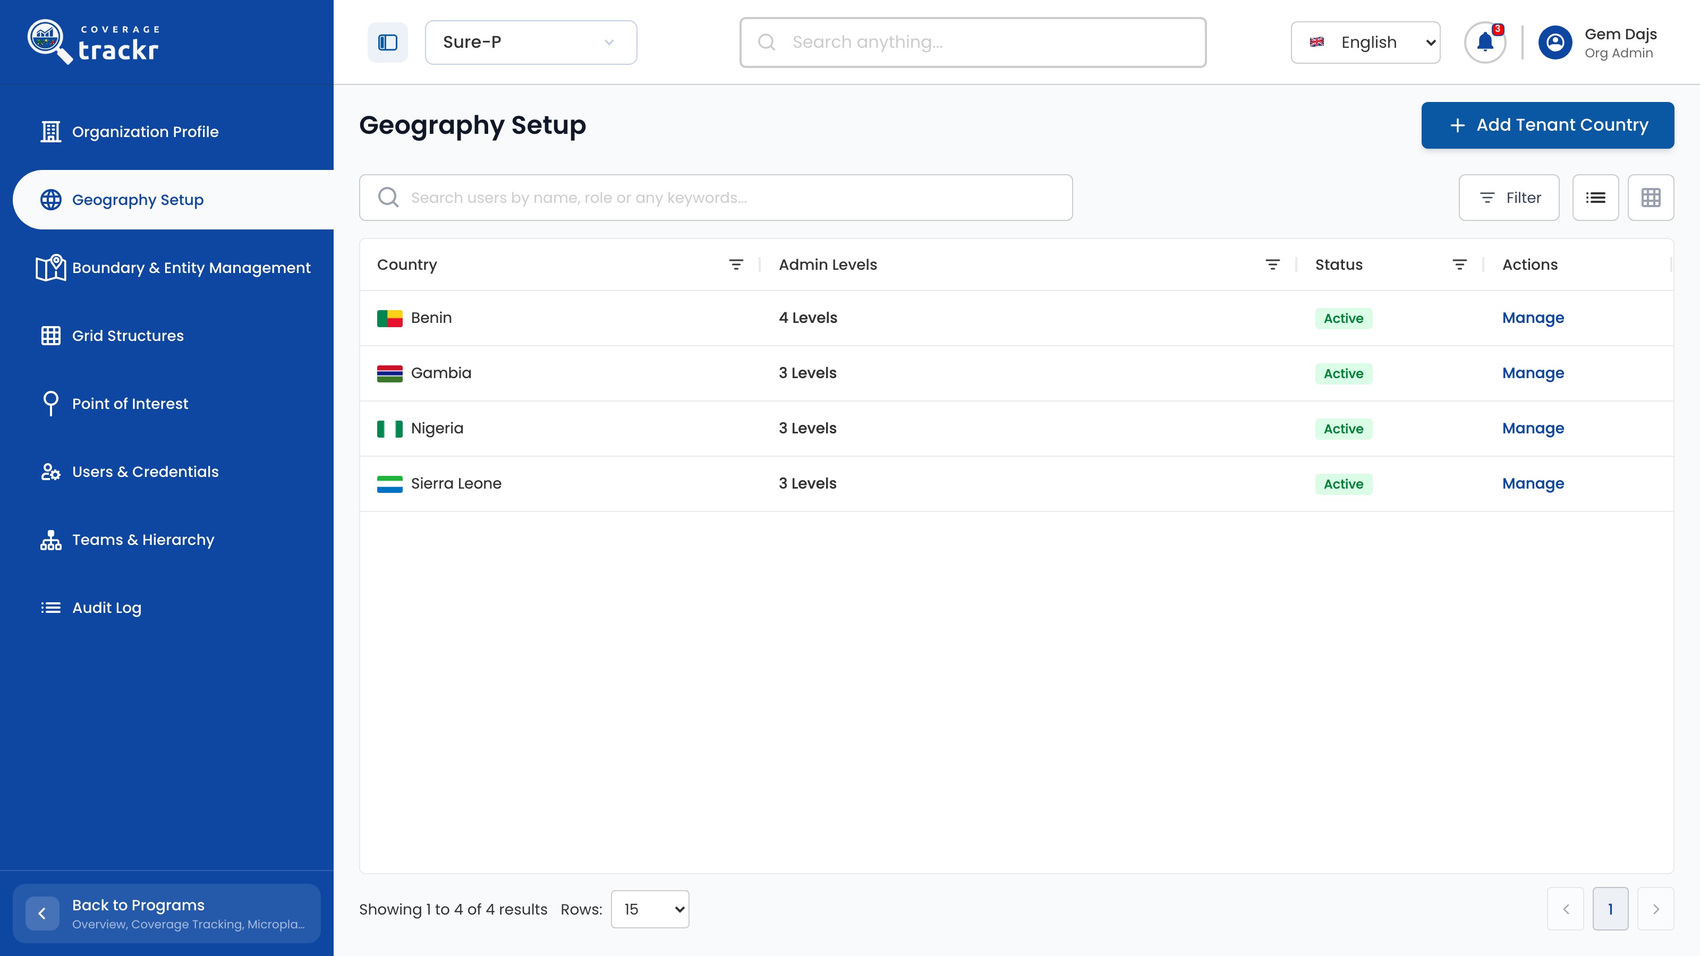Open the English language dropdown

(x=1365, y=42)
